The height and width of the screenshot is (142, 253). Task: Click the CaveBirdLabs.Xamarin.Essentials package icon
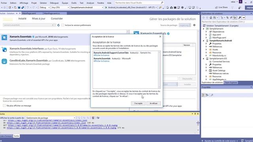4,62
